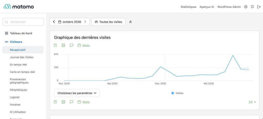Viewport: 263px width, 119px height.
Task: Click Statistiques in top navigation
Action: 188,7
